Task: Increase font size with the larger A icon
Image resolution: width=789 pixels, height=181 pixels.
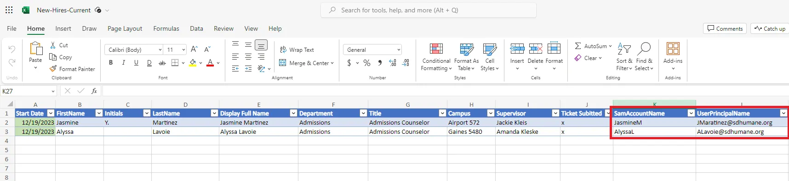Action: click(x=194, y=49)
